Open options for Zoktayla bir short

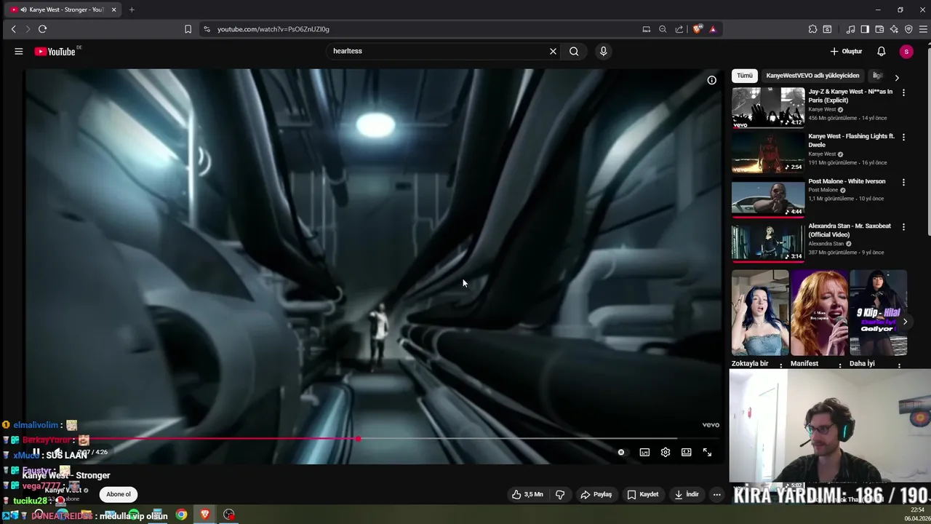point(781,365)
